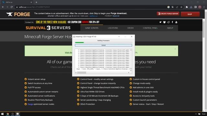Cancel the Forge installation
Image resolution: width=207 pixels, height=116 pixels.
[103, 45]
